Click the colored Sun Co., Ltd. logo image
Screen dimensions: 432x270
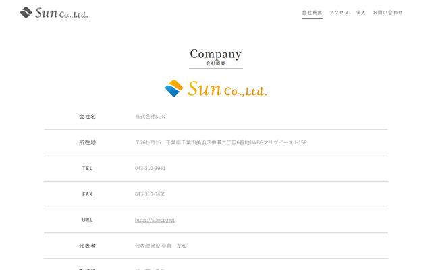[x=216, y=88]
